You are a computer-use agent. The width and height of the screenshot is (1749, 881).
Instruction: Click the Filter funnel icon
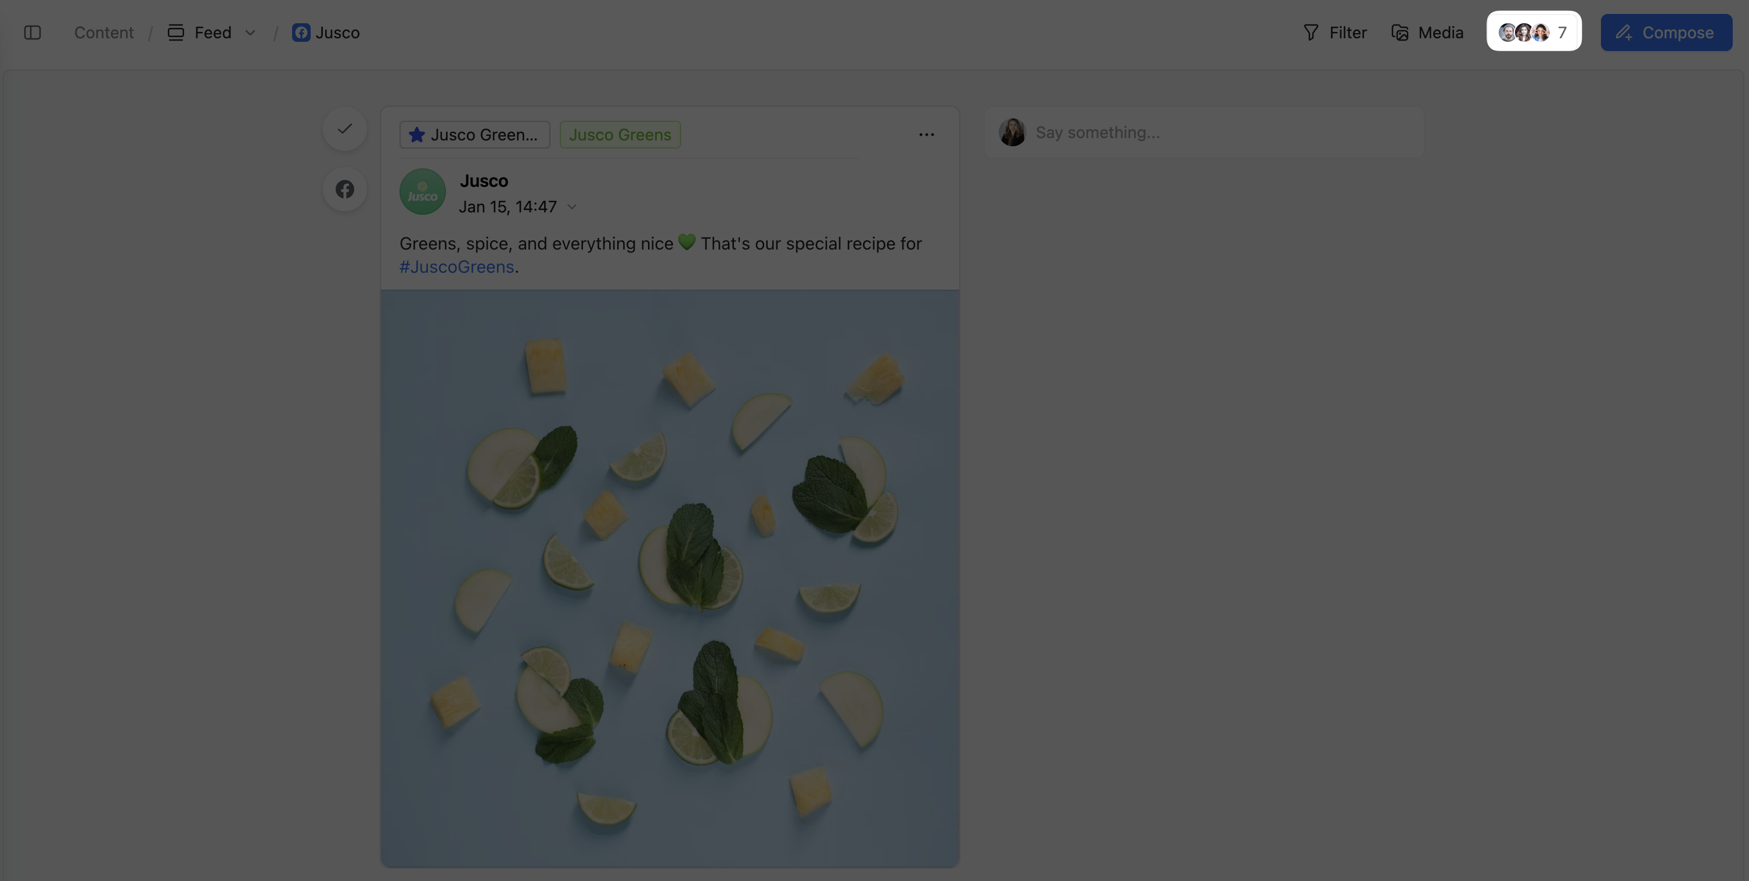pos(1311,33)
